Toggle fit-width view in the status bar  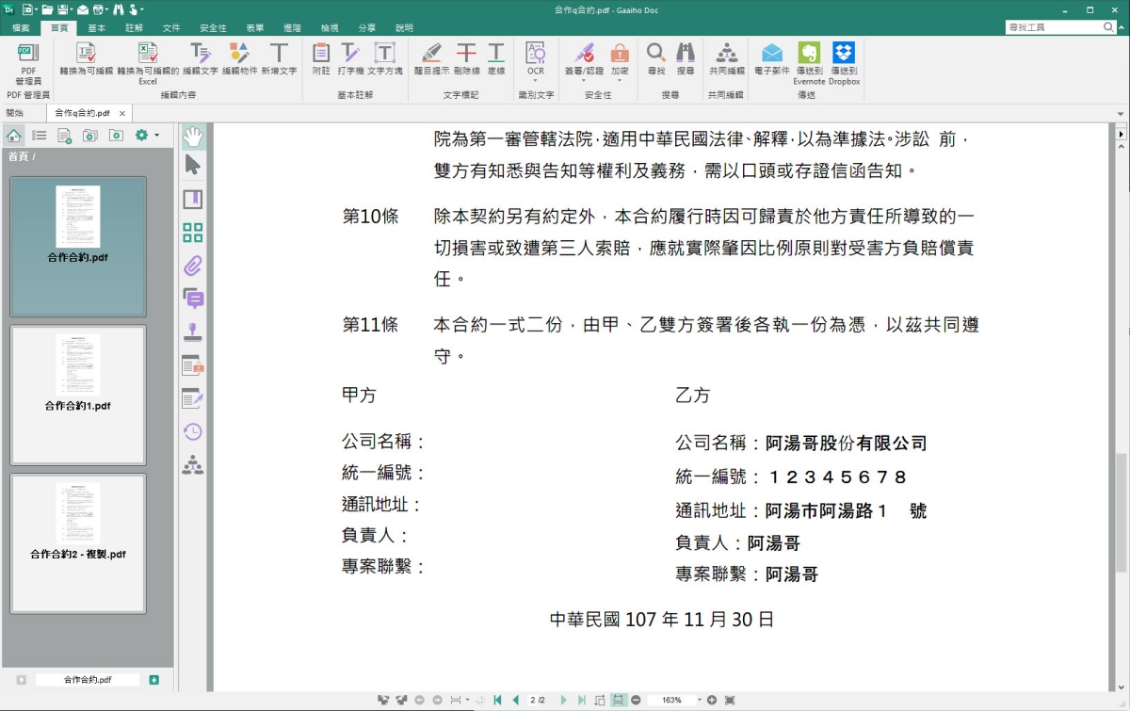click(618, 700)
